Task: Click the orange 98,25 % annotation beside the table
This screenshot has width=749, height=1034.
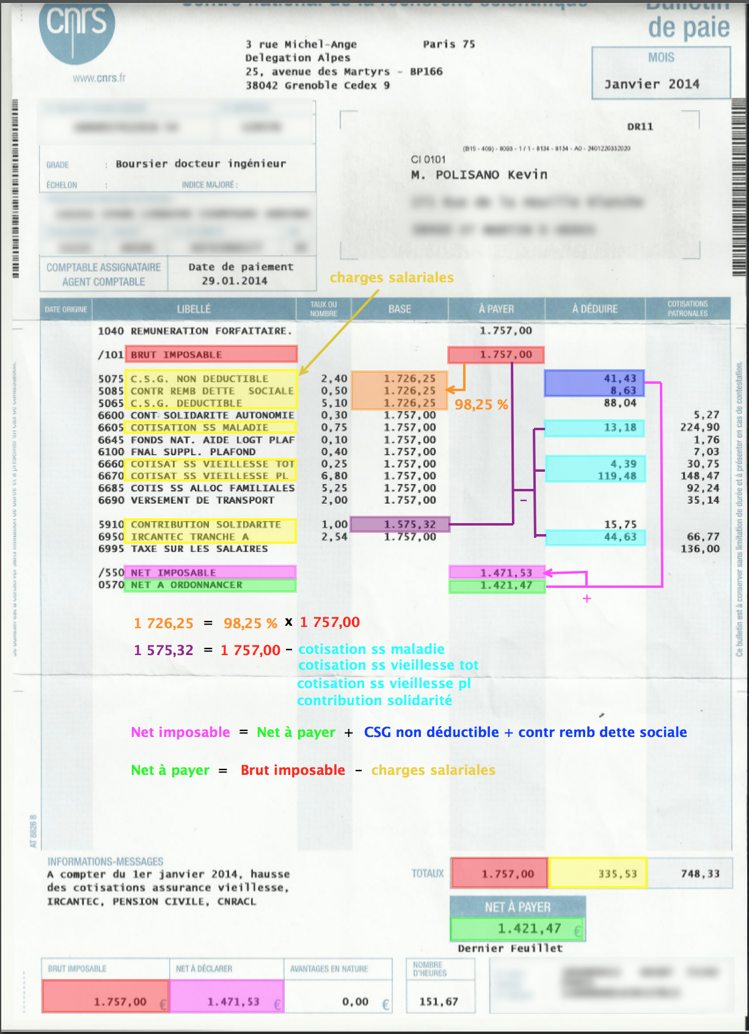Action: pos(481,405)
